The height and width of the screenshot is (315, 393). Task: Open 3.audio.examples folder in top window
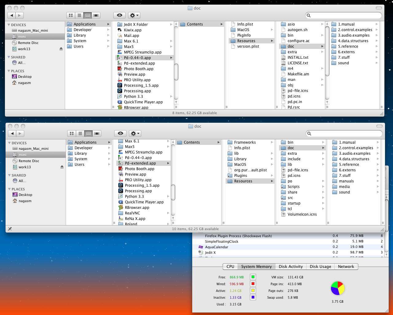click(x=354, y=35)
